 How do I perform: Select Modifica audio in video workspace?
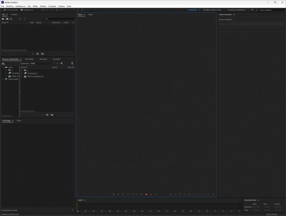[x=212, y=10]
